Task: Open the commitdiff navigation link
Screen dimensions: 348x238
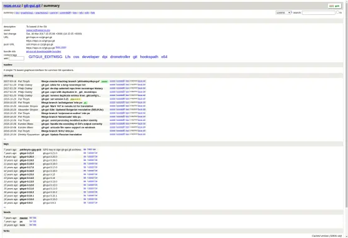Action: [65, 13]
